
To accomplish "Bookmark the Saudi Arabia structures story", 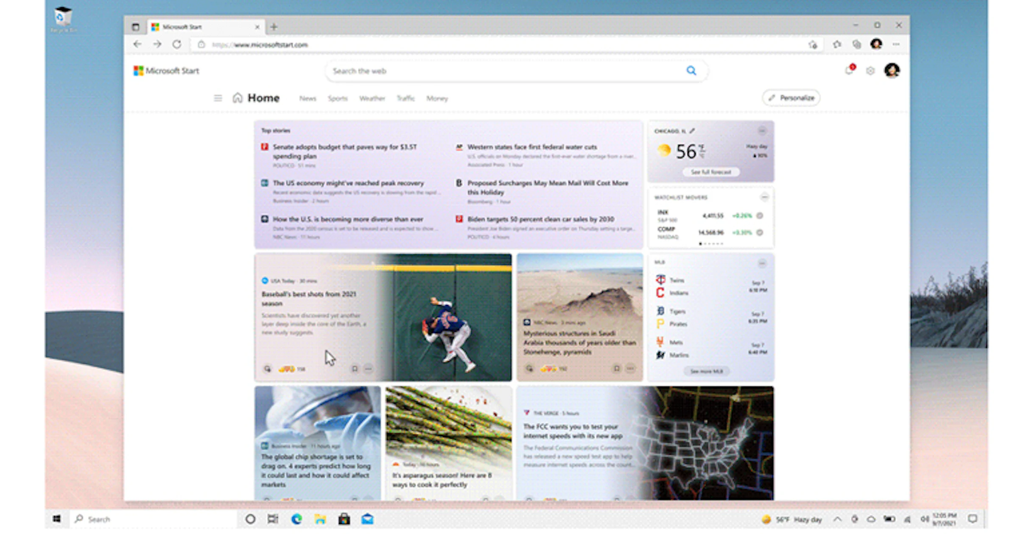I will (x=617, y=368).
